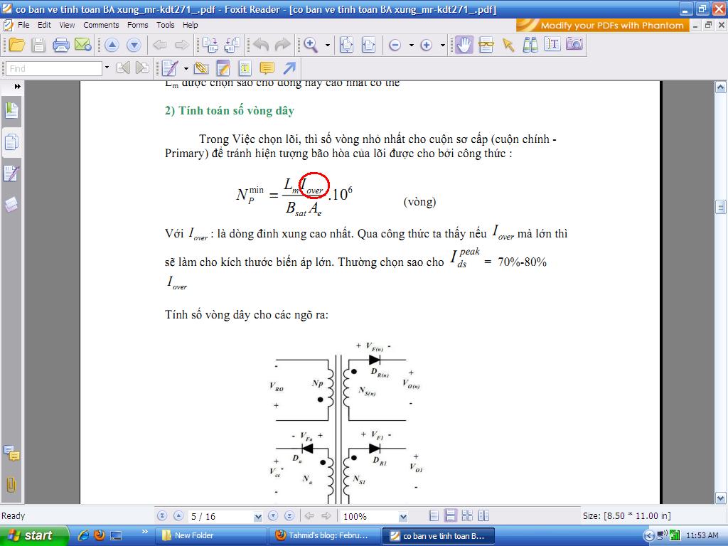
Task: Open the Comments menu
Action: click(x=101, y=25)
